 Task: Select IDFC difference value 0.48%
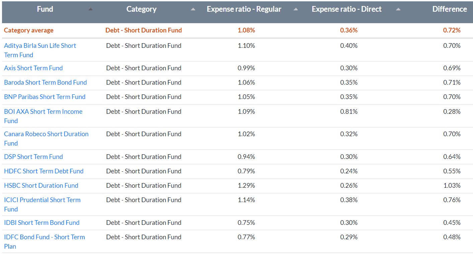(452, 237)
